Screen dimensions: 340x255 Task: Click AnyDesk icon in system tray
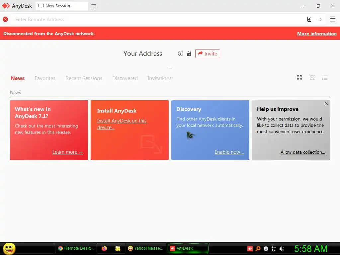250,249
